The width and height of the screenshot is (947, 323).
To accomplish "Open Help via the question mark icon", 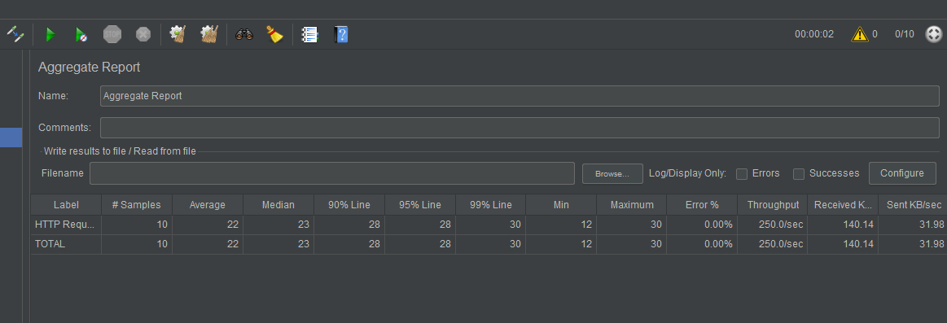I will (341, 34).
